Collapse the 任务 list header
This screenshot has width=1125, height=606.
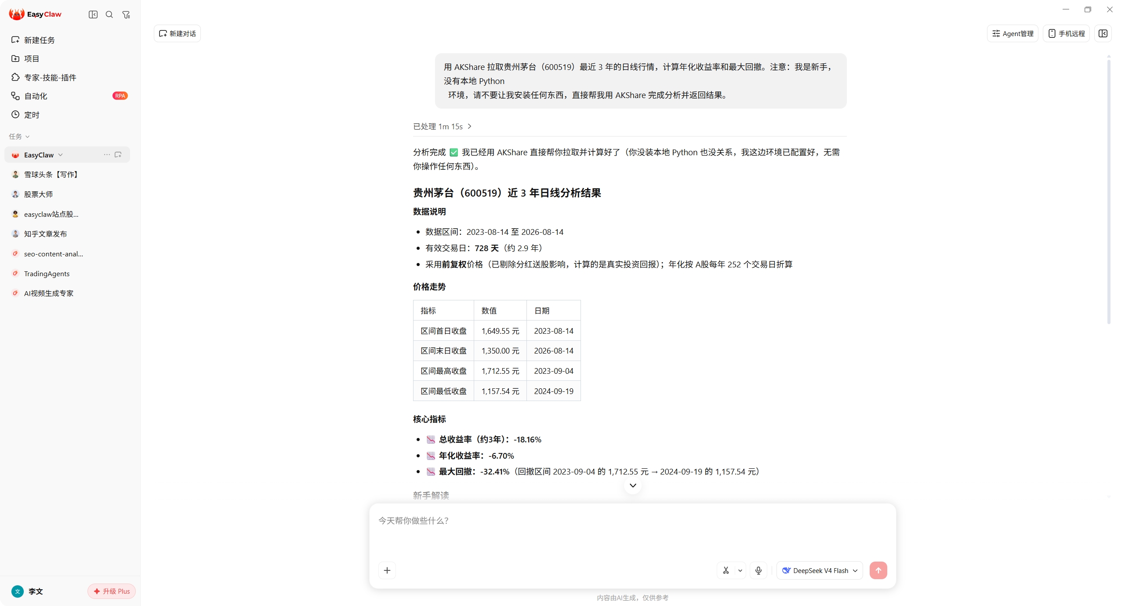[19, 136]
